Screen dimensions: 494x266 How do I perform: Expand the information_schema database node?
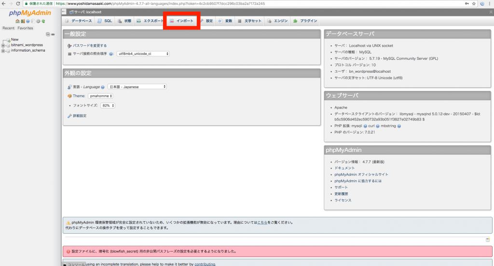(3, 51)
